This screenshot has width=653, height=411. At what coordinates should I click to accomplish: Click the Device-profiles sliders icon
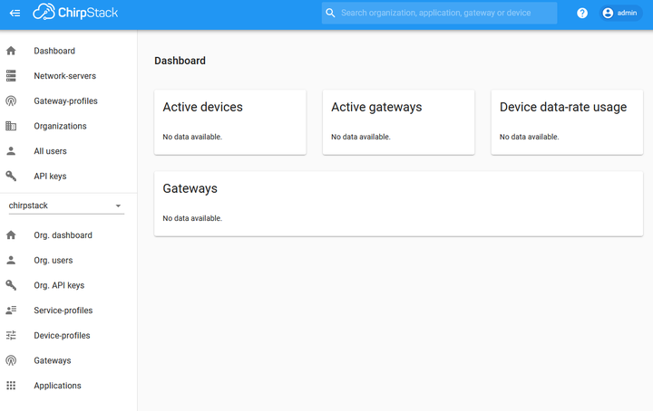point(11,335)
